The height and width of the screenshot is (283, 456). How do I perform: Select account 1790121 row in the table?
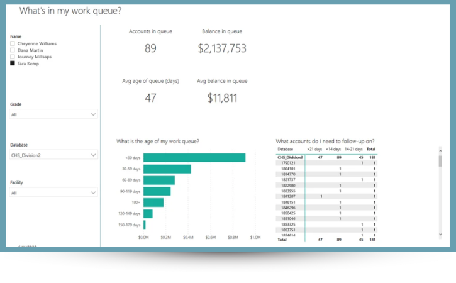click(289, 163)
